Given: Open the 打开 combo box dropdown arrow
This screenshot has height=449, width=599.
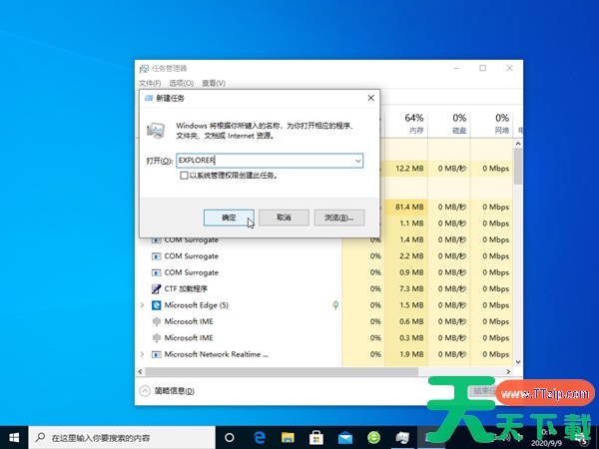Looking at the screenshot, I should coord(357,160).
